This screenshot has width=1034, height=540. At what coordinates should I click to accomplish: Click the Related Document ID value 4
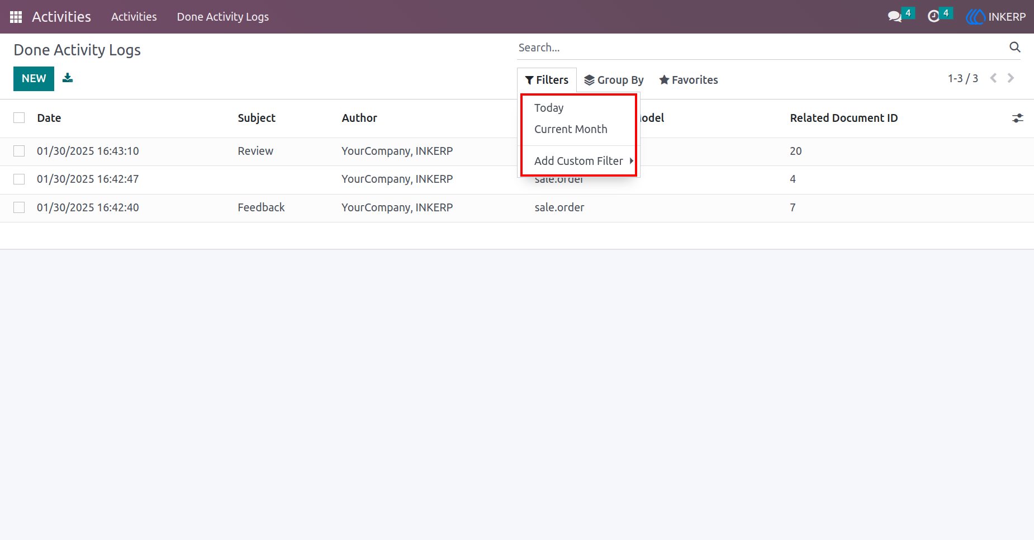click(x=793, y=179)
